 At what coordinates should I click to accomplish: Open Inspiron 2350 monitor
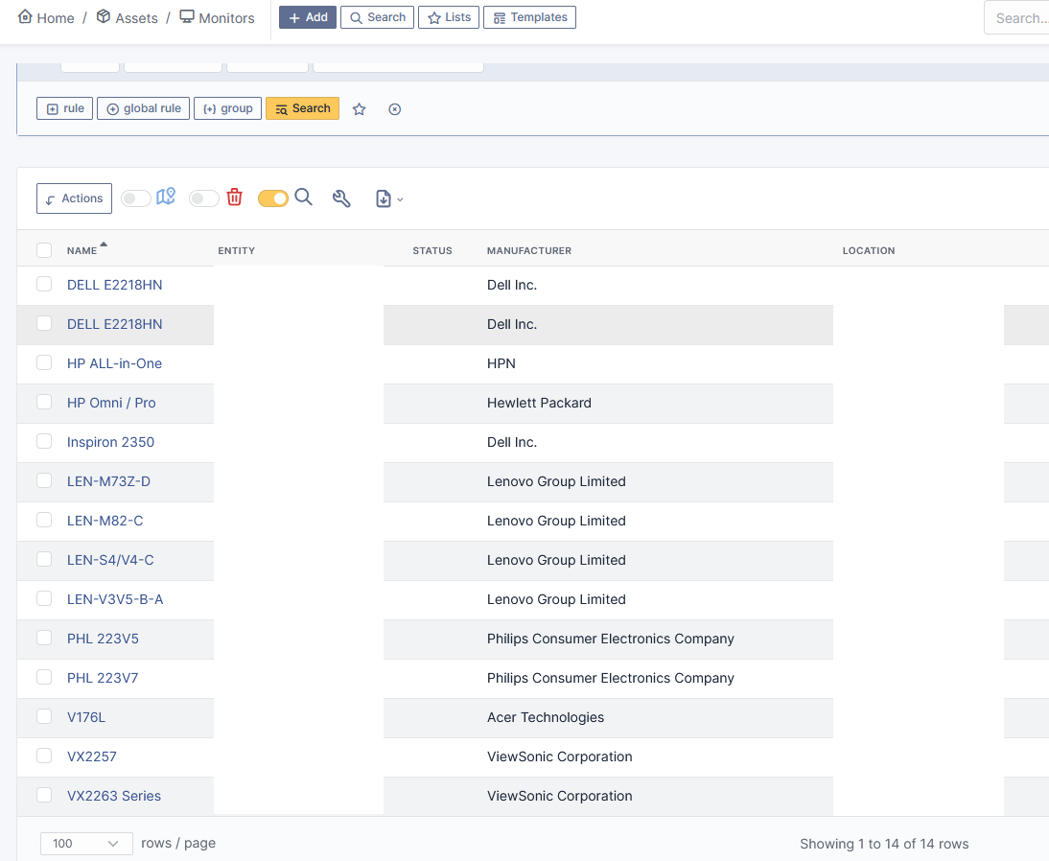pos(110,442)
